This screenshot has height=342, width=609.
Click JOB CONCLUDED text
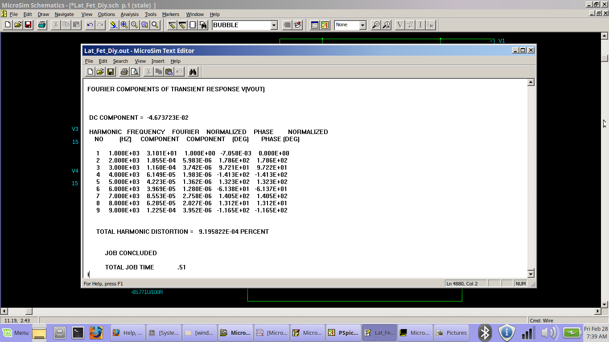(x=131, y=253)
